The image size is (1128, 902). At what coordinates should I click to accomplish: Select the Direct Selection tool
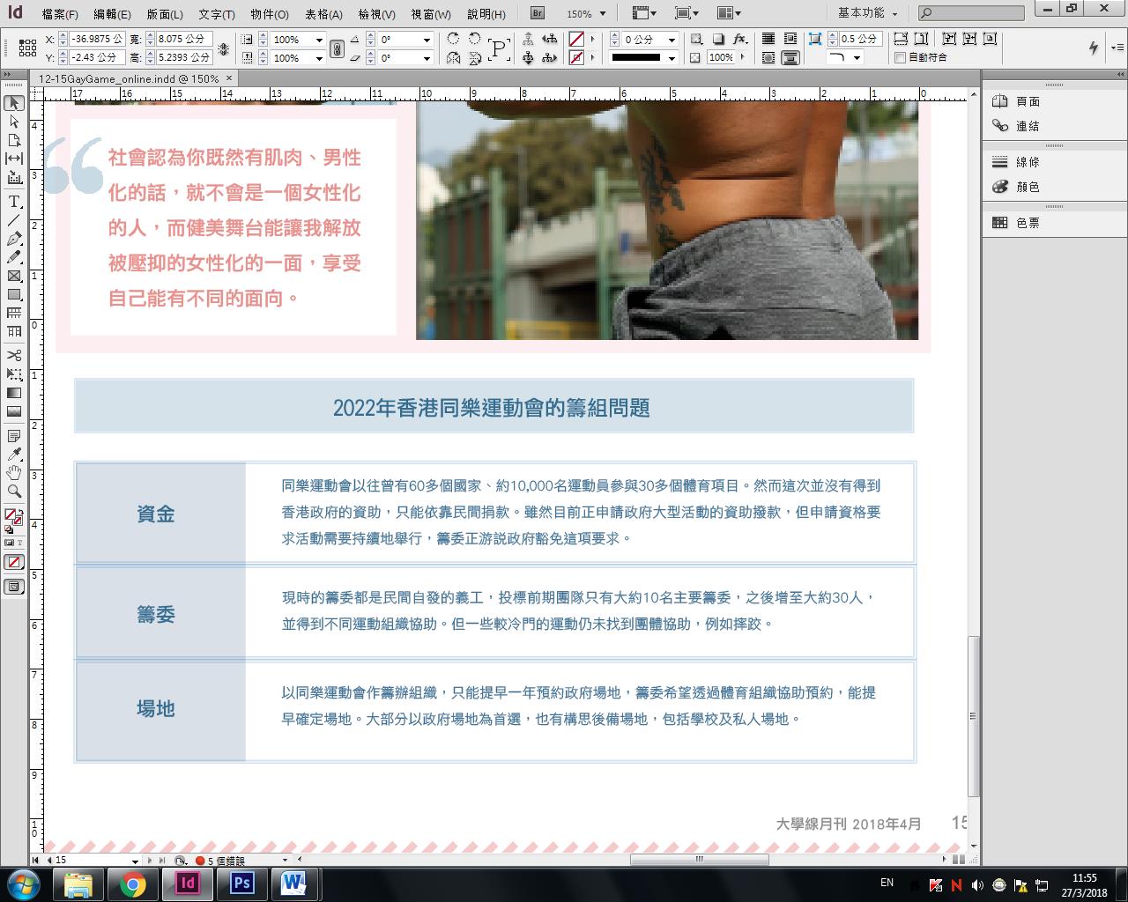(x=14, y=122)
